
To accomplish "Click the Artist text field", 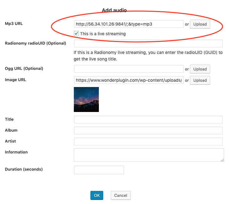I will [148, 141].
